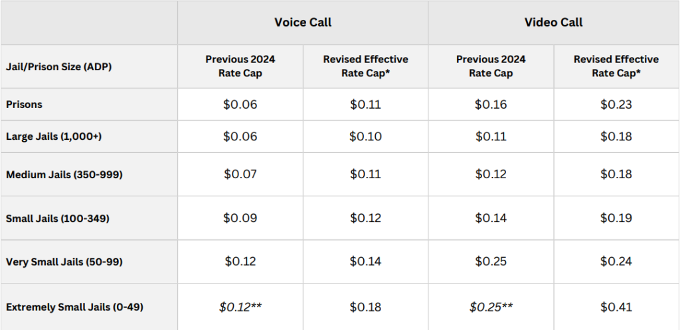This screenshot has height=330, width=680.
Task: Select the italic $0.12** voice rate cell
Action: coord(240,307)
